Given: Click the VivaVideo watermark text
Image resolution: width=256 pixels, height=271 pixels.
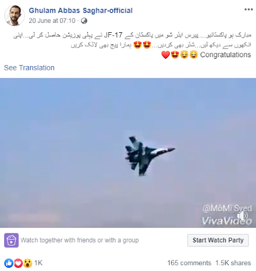Looking at the screenshot, I should click(227, 221).
